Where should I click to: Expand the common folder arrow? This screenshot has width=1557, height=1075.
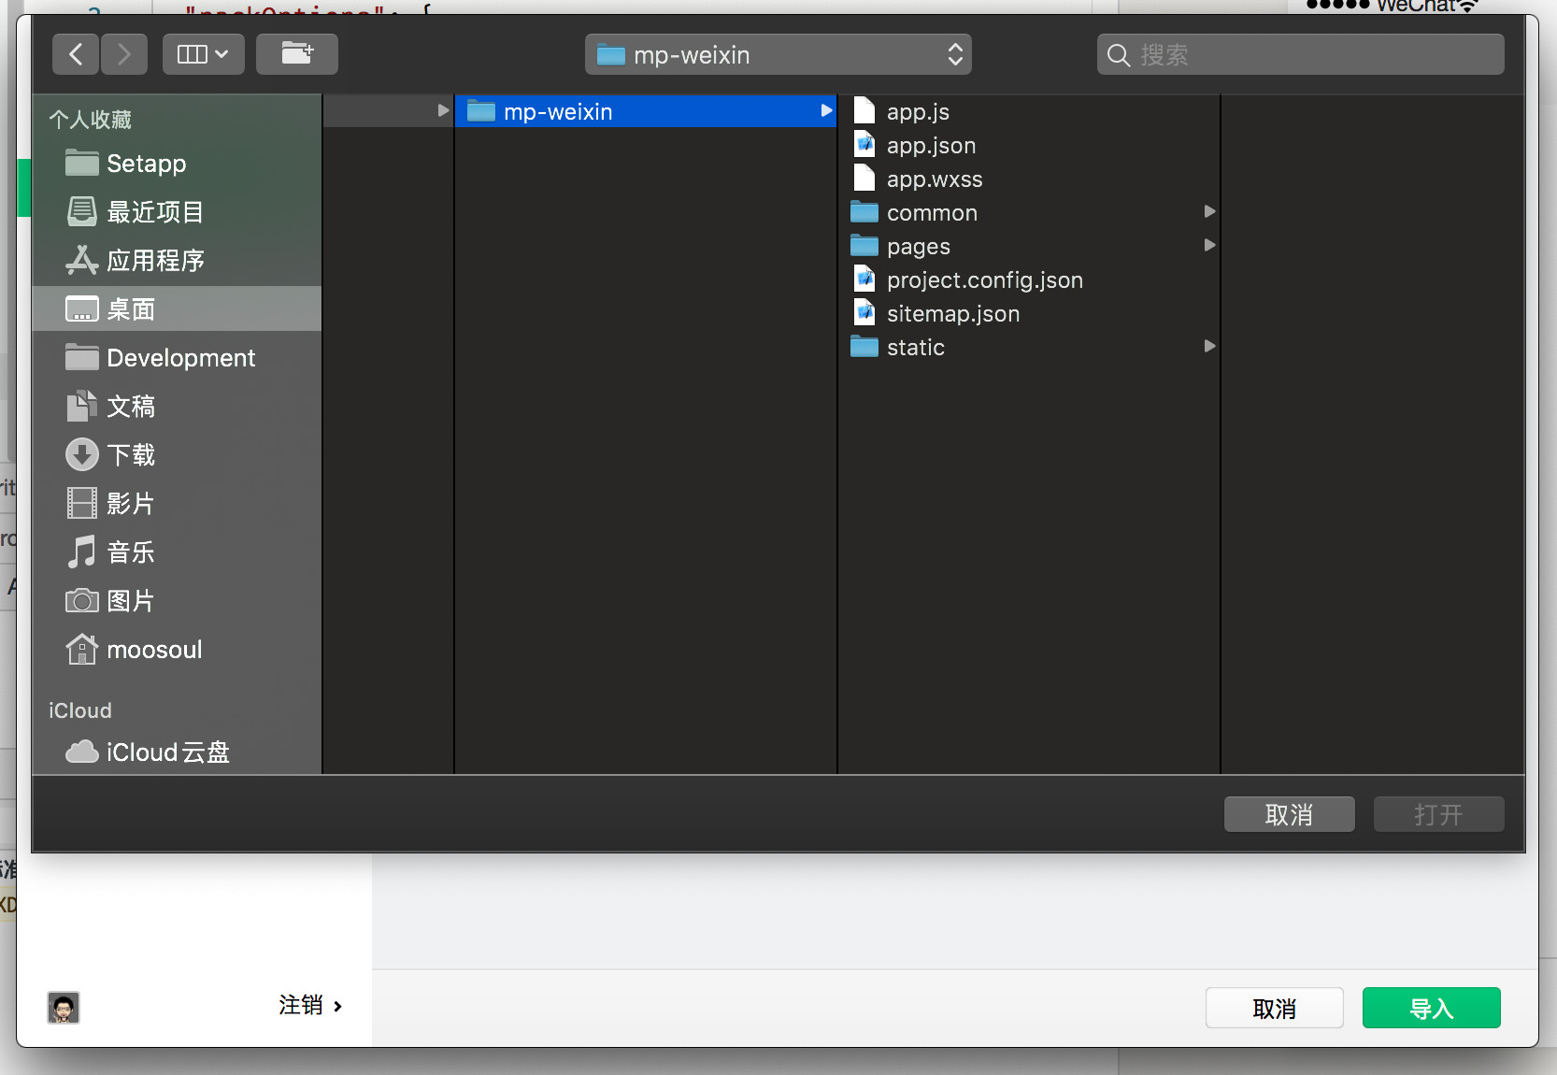(1209, 212)
